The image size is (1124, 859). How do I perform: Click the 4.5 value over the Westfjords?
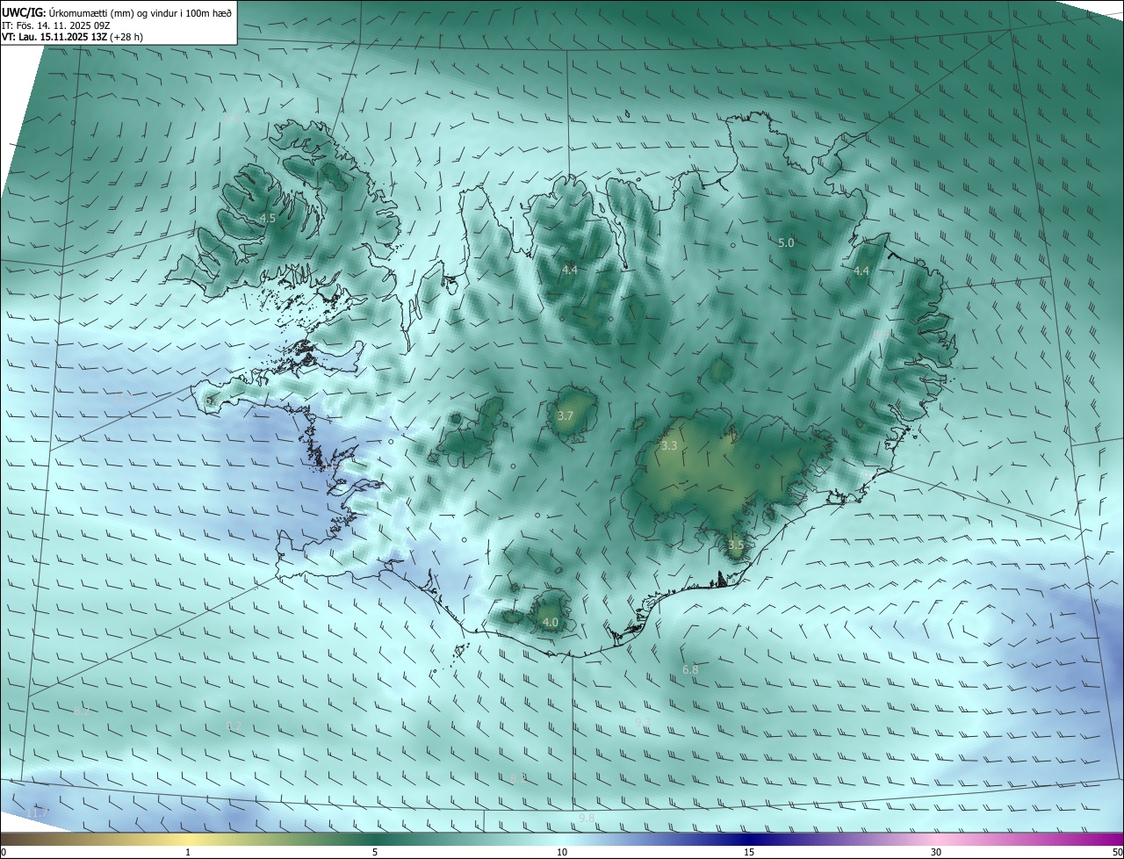point(268,218)
